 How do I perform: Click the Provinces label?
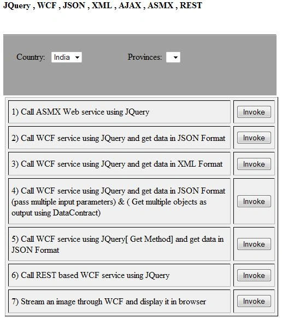tap(145, 57)
